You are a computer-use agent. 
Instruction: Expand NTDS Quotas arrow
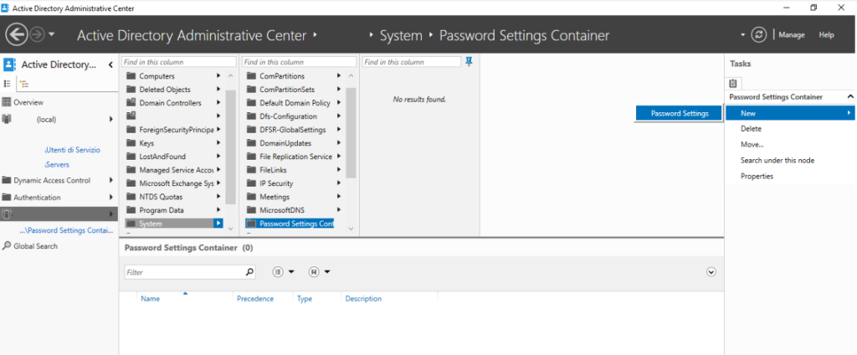click(218, 197)
